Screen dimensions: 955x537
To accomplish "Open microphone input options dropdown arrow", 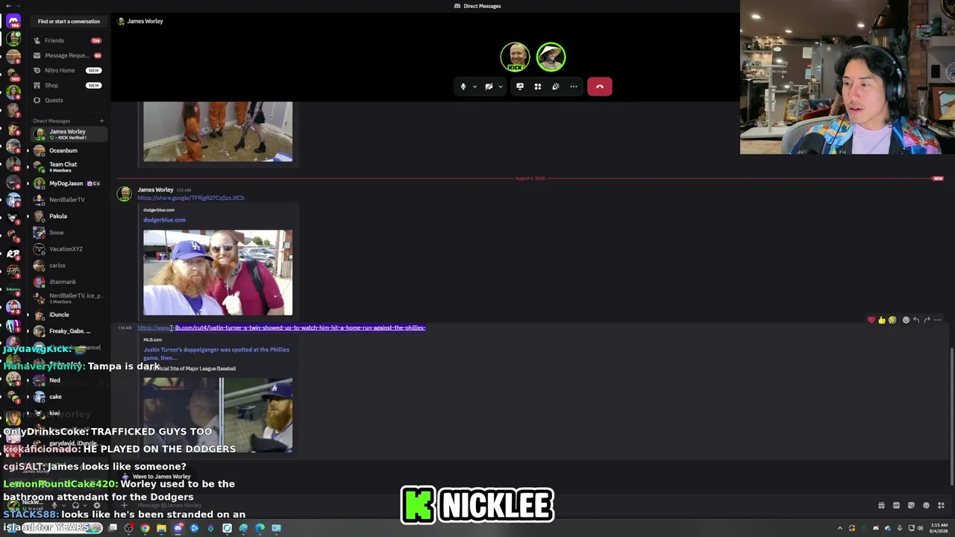I will (475, 87).
